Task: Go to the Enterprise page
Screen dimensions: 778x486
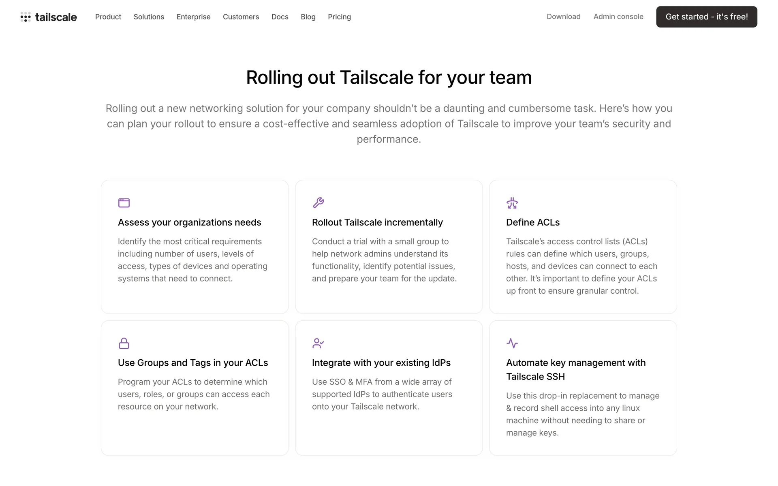Action: pos(193,17)
